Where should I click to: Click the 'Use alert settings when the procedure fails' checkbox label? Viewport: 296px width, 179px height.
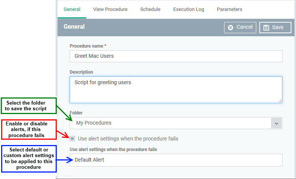128,139
